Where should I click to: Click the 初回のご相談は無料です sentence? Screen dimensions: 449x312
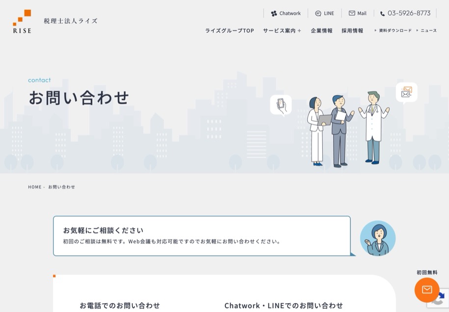[x=172, y=241]
